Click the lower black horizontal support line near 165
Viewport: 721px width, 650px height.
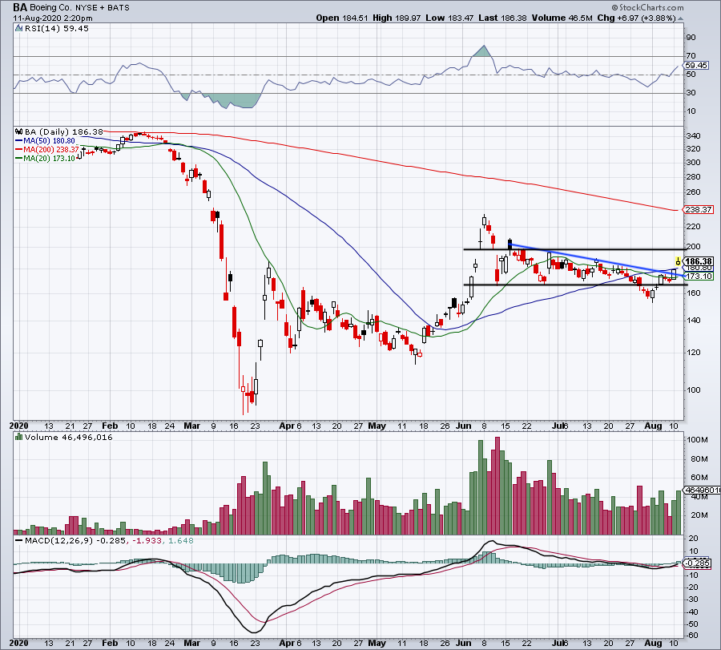click(x=574, y=285)
